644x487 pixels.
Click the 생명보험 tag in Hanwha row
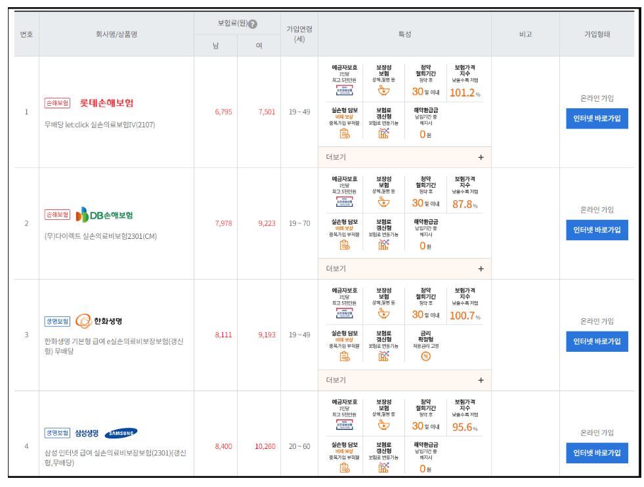coord(57,322)
